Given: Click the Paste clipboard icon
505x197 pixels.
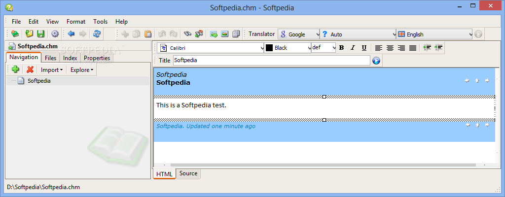Looking at the screenshot, I should (x=148, y=34).
